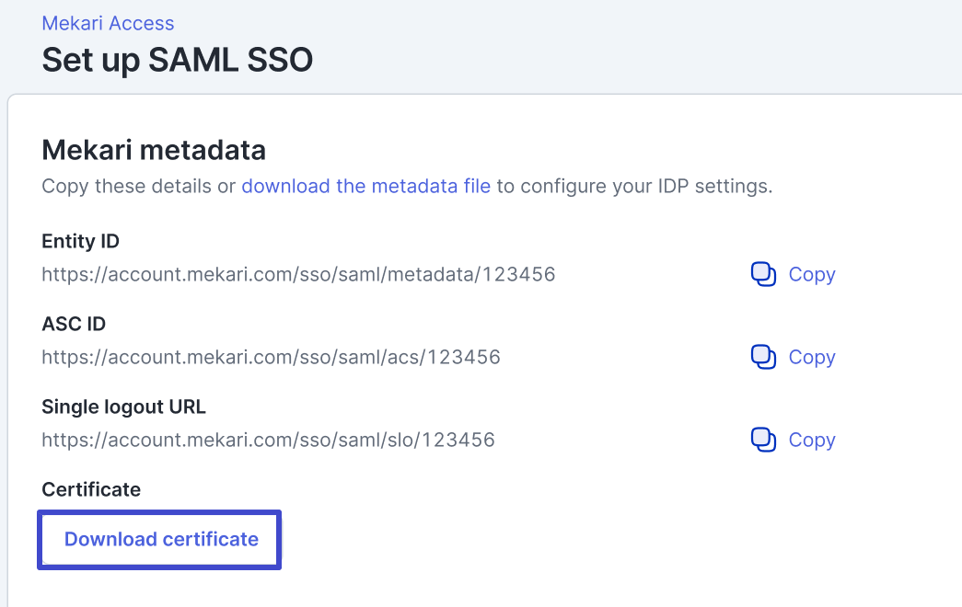Viewport: 962px width, 607px height.
Task: Click the copy icon for Single logout URL
Action: 764,440
